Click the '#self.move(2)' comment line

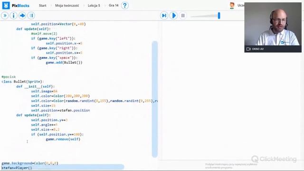click(44, 34)
